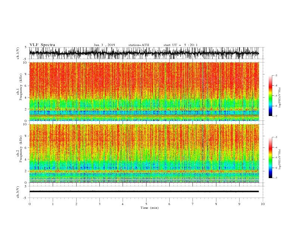Image resolution: width=296 pixels, height=229 pixels.
Task: Click the "-7" tick on lower color bar
Action: (x=275, y=178)
